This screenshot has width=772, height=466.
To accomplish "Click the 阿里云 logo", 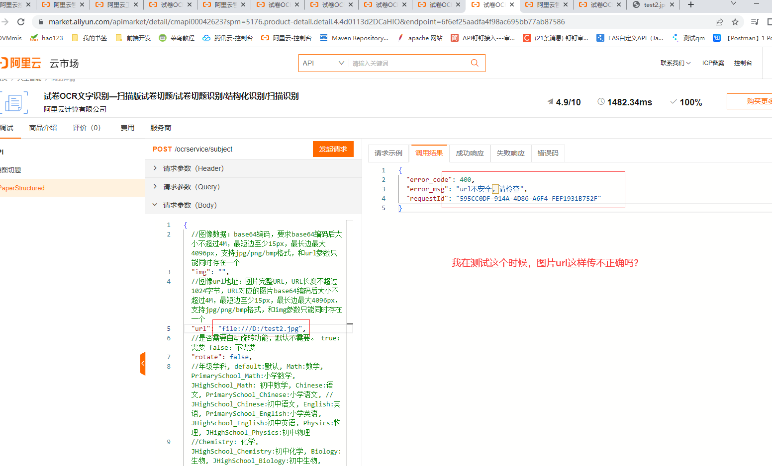I will 20,63.
